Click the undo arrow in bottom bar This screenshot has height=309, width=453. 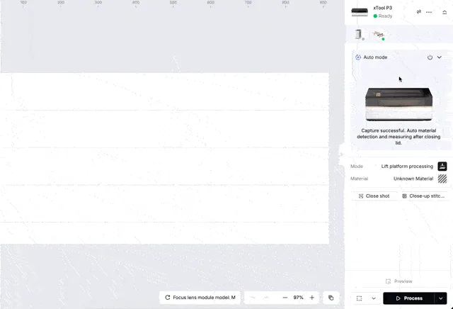(x=253, y=298)
